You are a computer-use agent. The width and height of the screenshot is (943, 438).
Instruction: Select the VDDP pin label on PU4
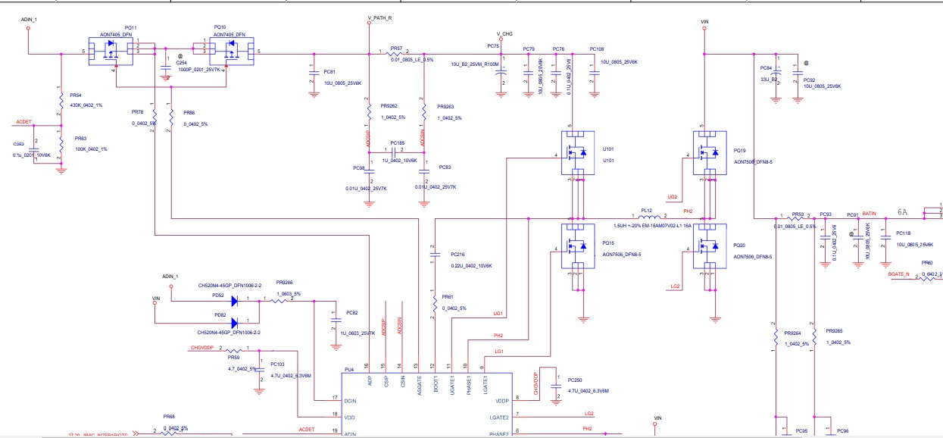pyautogui.click(x=501, y=399)
